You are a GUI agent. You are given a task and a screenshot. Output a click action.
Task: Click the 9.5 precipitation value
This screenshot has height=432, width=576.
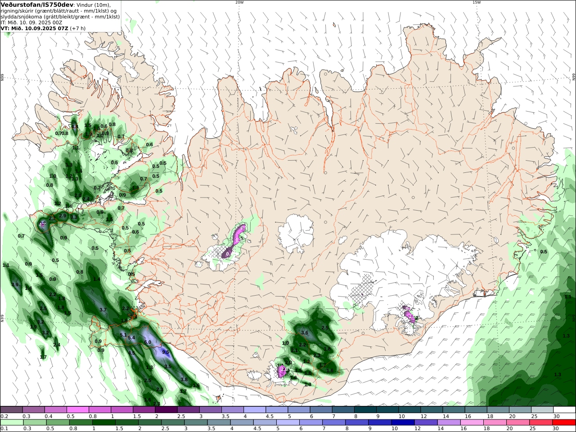click(165, 352)
